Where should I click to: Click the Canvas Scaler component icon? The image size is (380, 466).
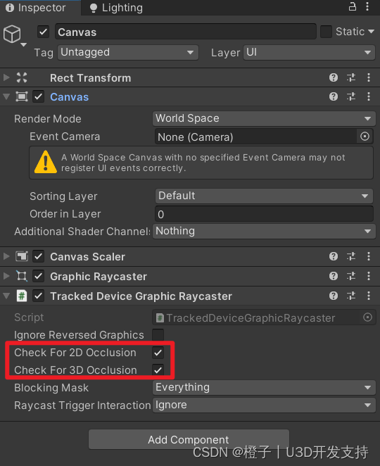click(22, 256)
